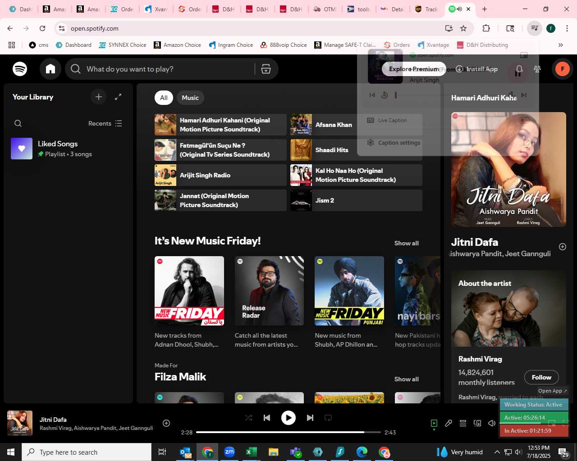
Task: Show all Made For Filza Malik
Action: (x=406, y=379)
